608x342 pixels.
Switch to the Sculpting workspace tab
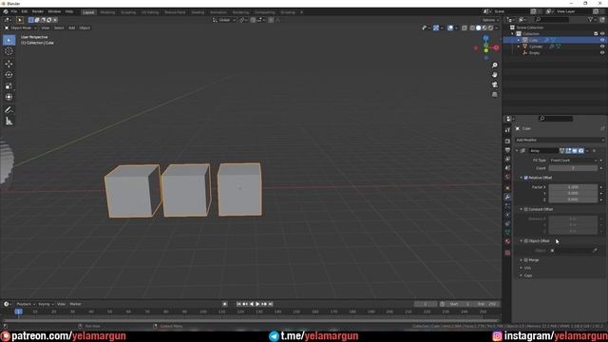pos(128,12)
